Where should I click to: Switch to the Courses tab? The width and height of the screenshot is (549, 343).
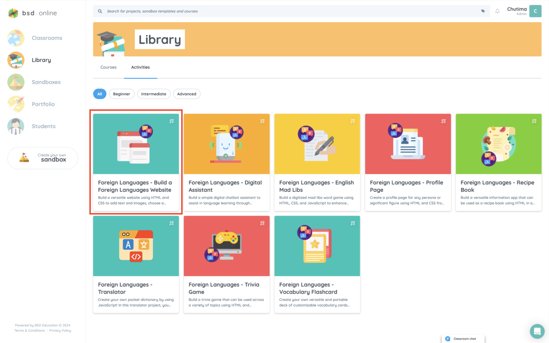(108, 67)
